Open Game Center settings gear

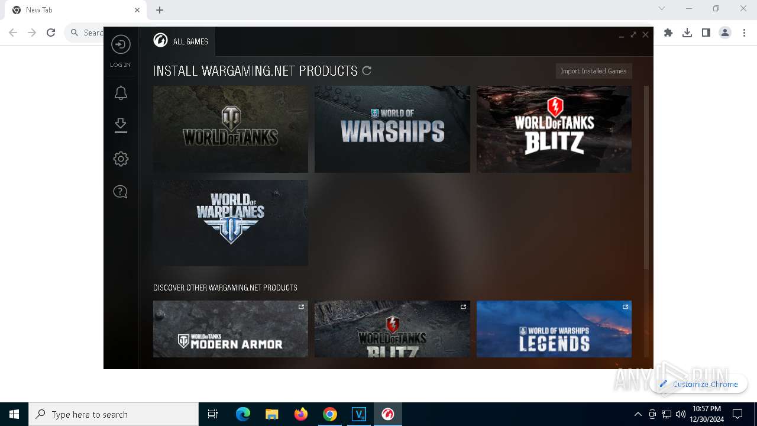(121, 159)
